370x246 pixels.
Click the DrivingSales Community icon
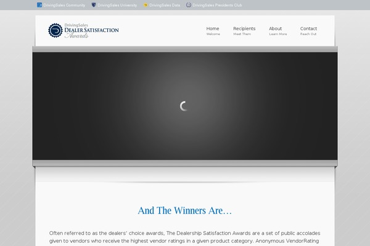tap(39, 5)
